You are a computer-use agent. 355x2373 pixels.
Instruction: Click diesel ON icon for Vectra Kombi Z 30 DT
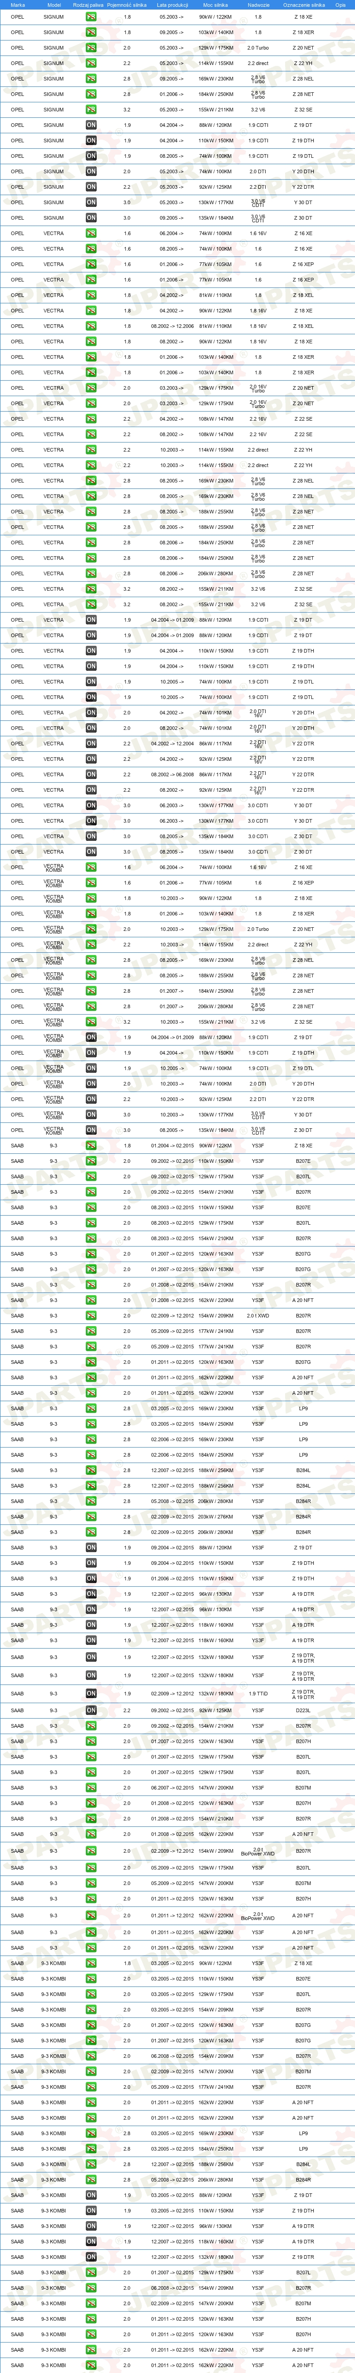pyautogui.click(x=91, y=1130)
